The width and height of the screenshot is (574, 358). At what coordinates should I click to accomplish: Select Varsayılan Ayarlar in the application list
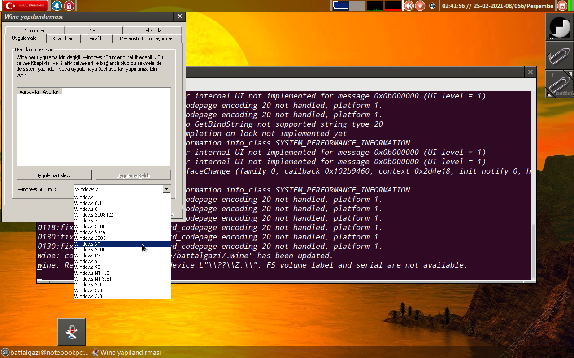click(x=39, y=92)
